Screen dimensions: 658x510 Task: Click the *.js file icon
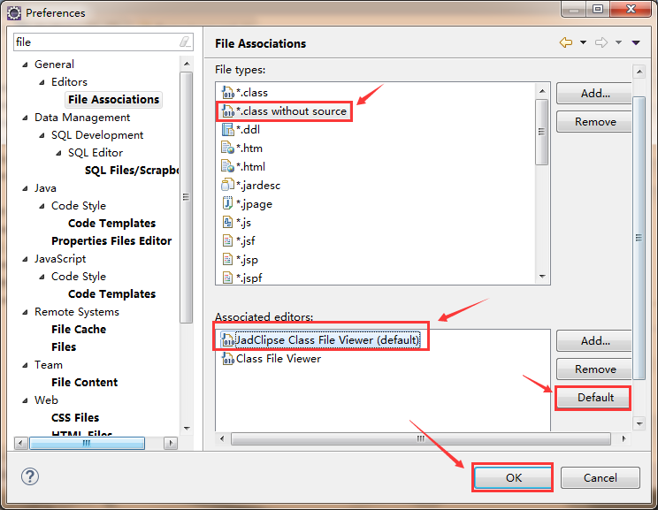click(228, 222)
